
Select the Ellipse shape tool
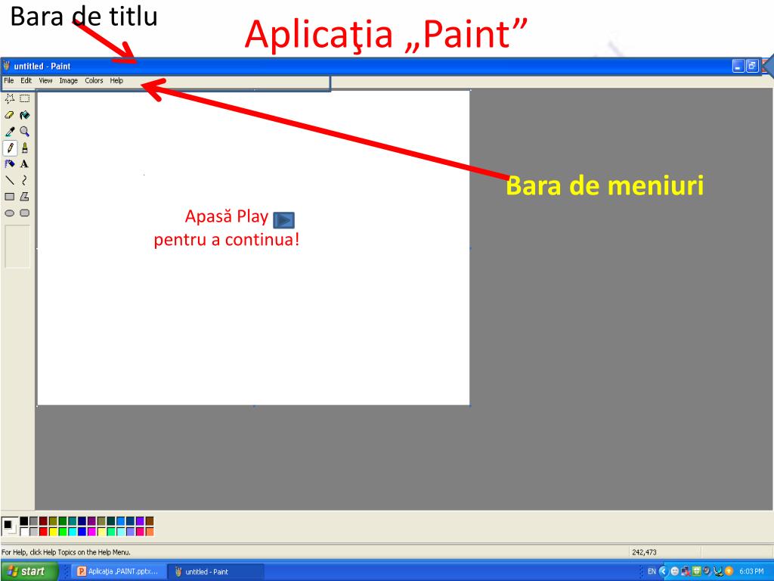pyautogui.click(x=9, y=213)
